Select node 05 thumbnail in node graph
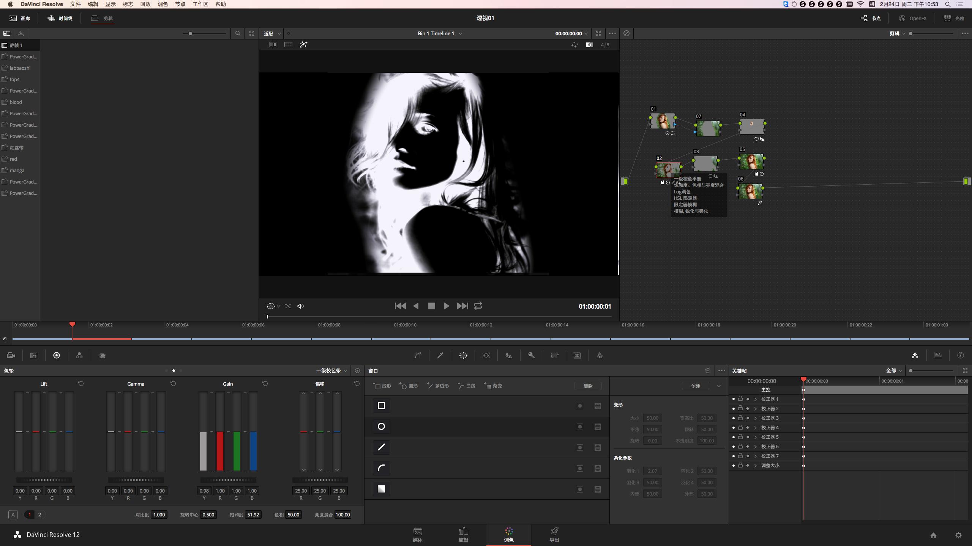This screenshot has width=972, height=546. tap(751, 162)
